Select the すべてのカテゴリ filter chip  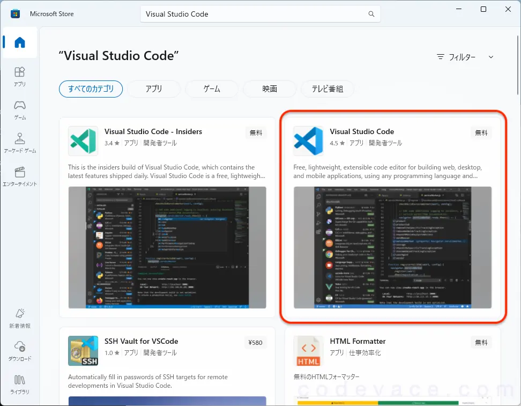91,89
